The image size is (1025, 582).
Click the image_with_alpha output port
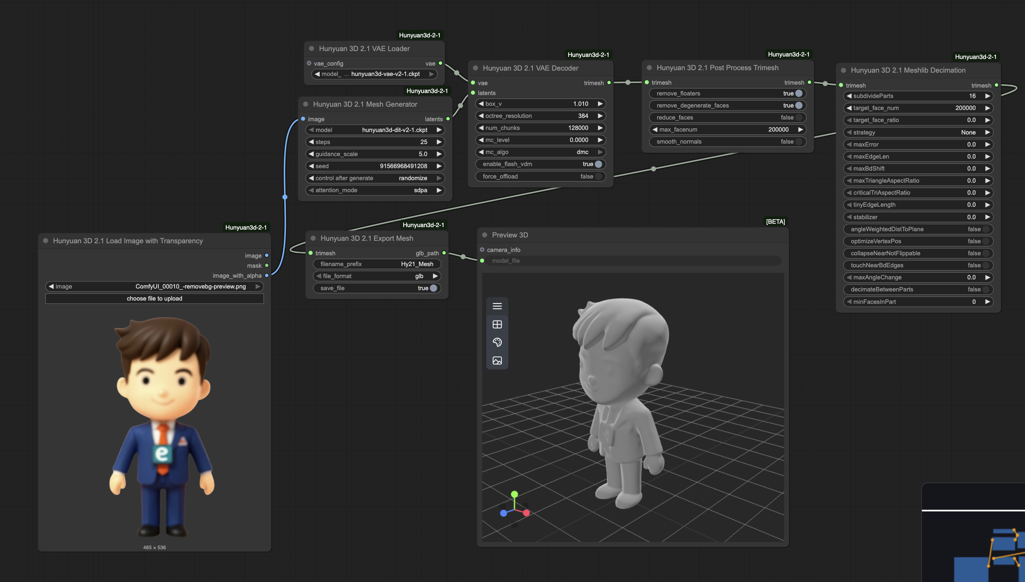click(267, 276)
